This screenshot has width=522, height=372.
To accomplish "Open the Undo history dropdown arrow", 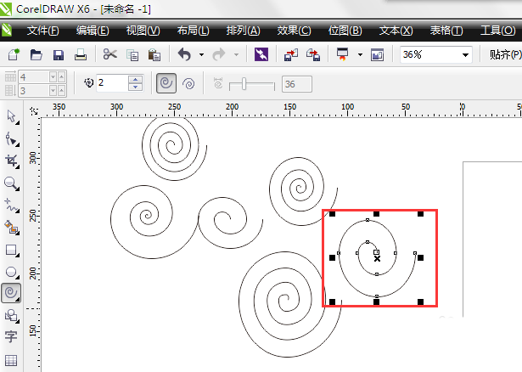I will point(201,54).
